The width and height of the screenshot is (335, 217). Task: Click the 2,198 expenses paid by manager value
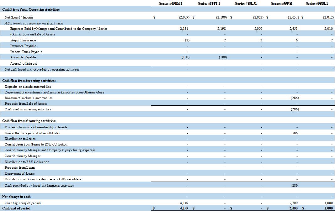(x=221, y=29)
